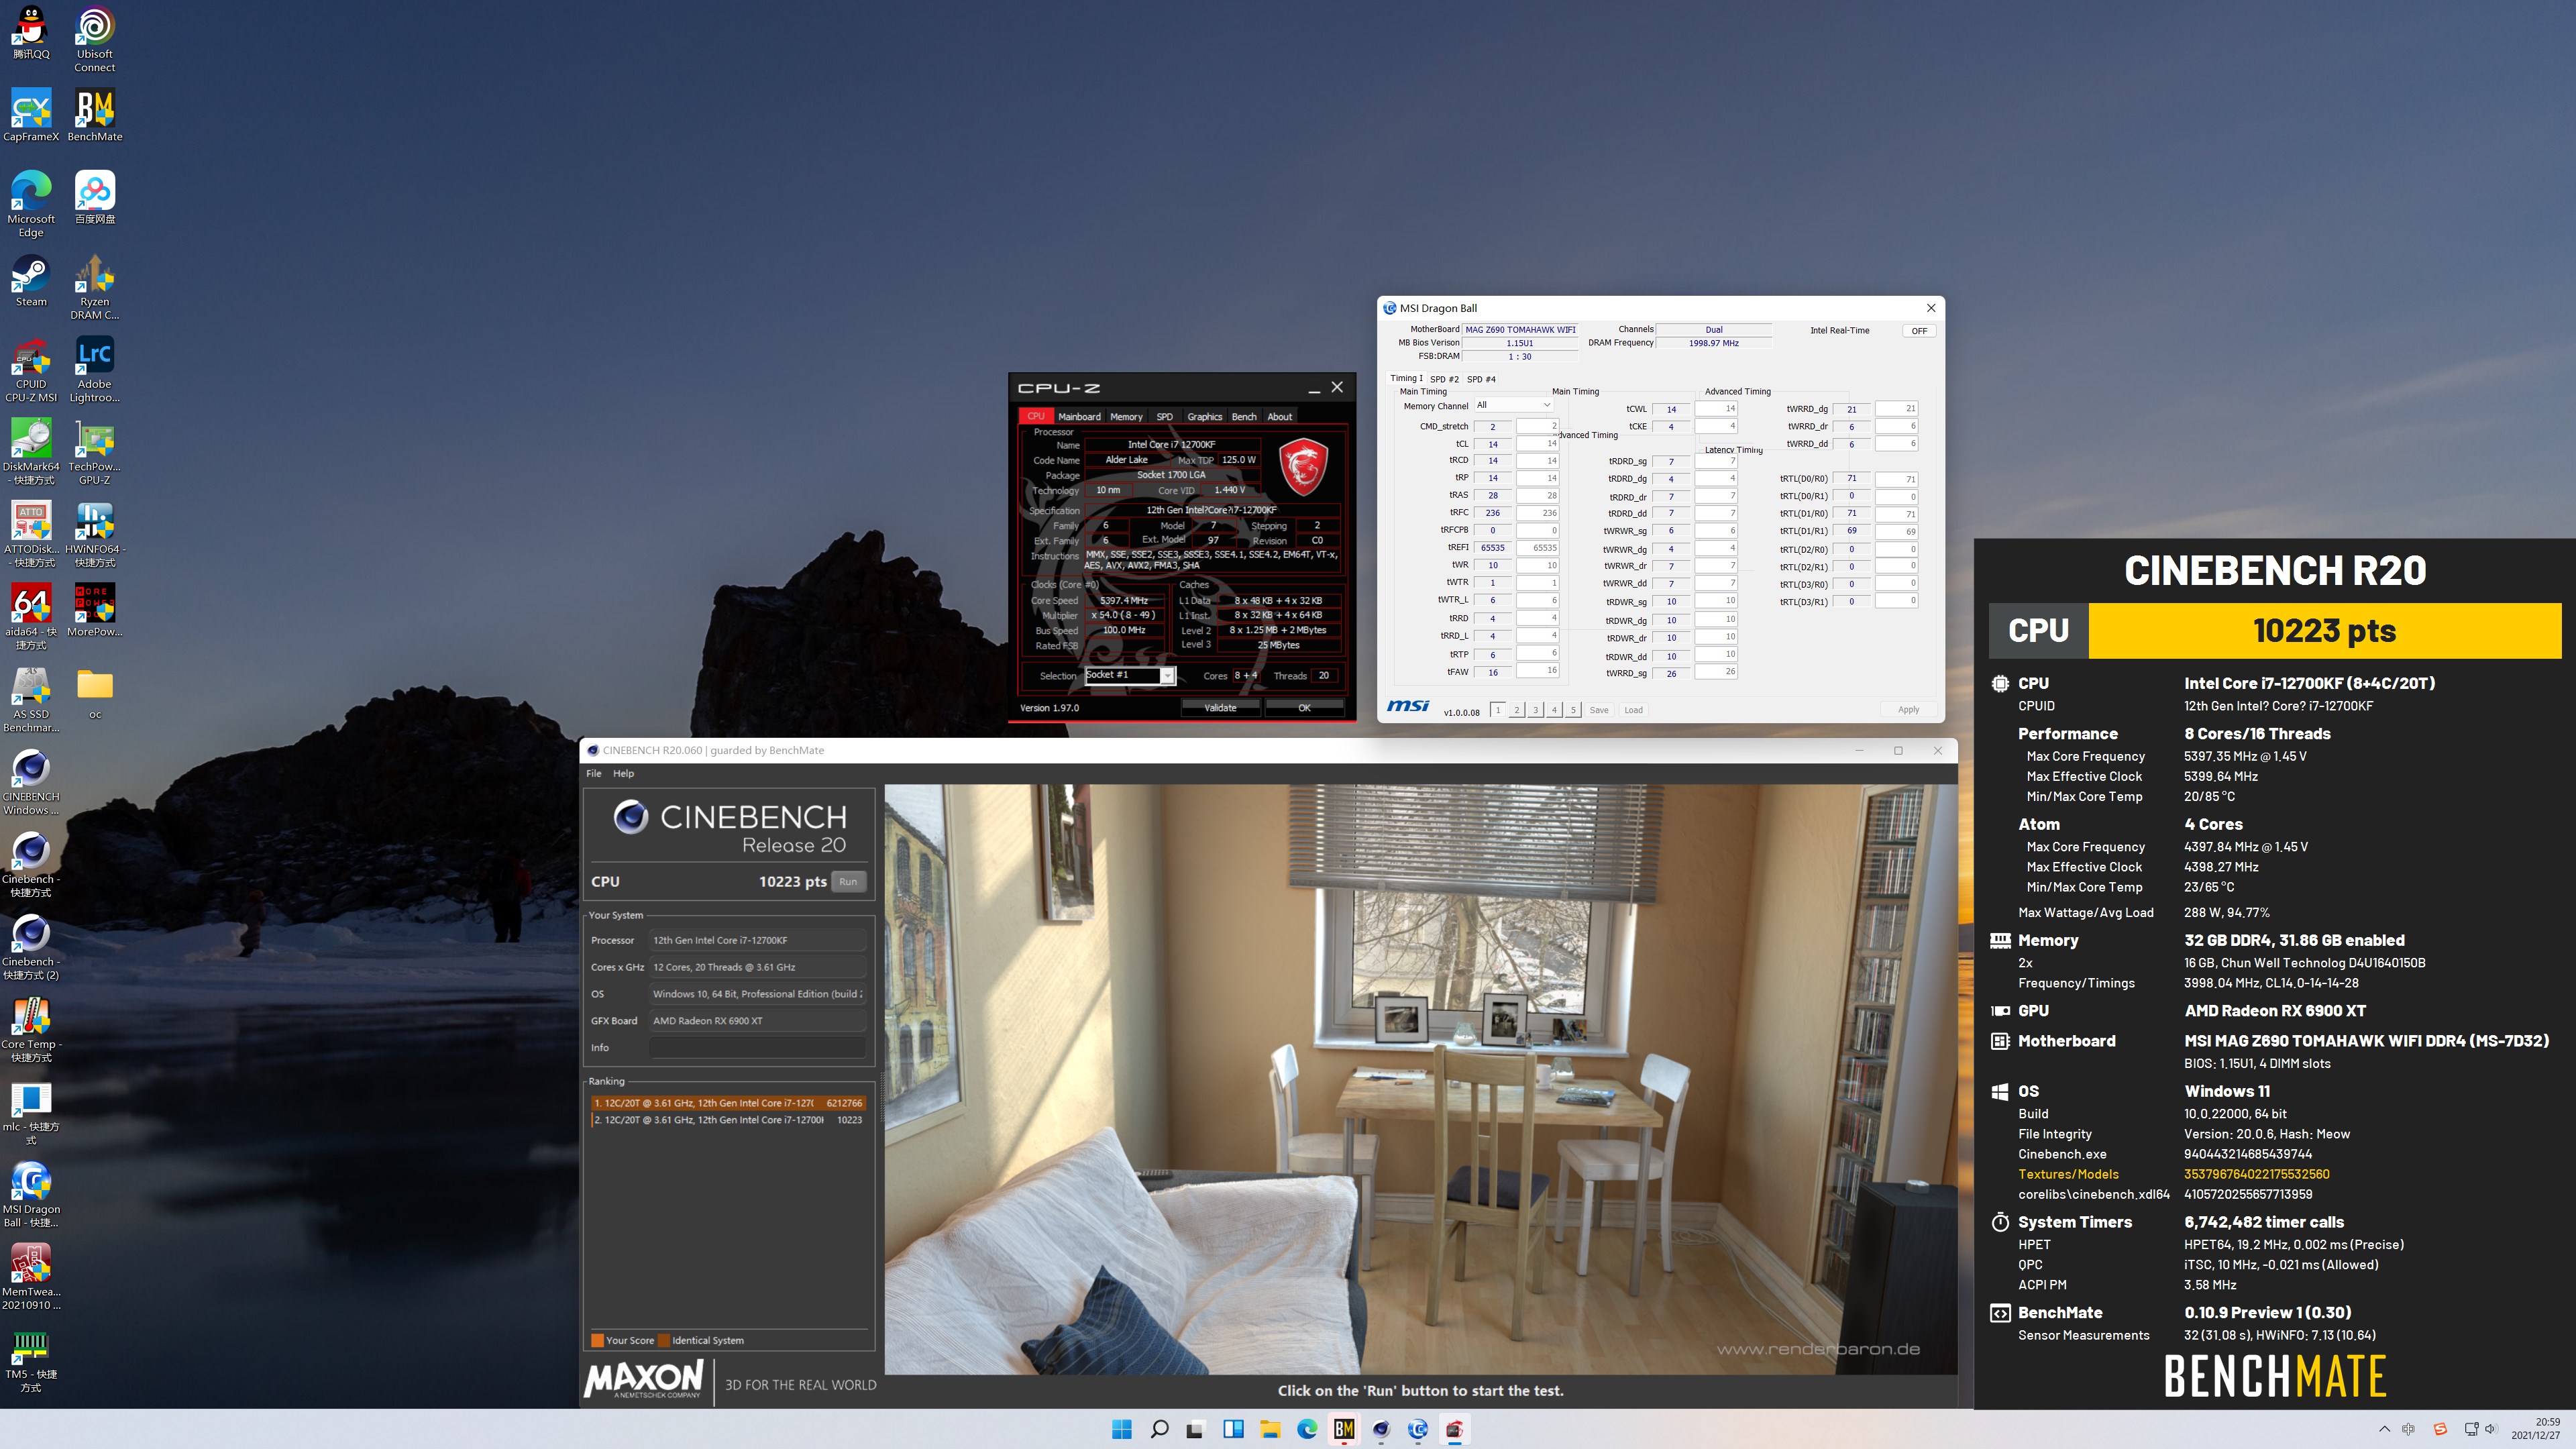
Task: Switch to the Bench tab in CPU-Z
Action: pyautogui.click(x=1244, y=416)
